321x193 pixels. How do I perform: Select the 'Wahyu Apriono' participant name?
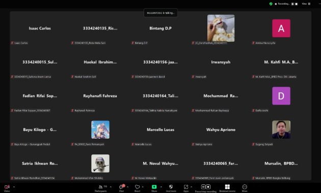221,130
